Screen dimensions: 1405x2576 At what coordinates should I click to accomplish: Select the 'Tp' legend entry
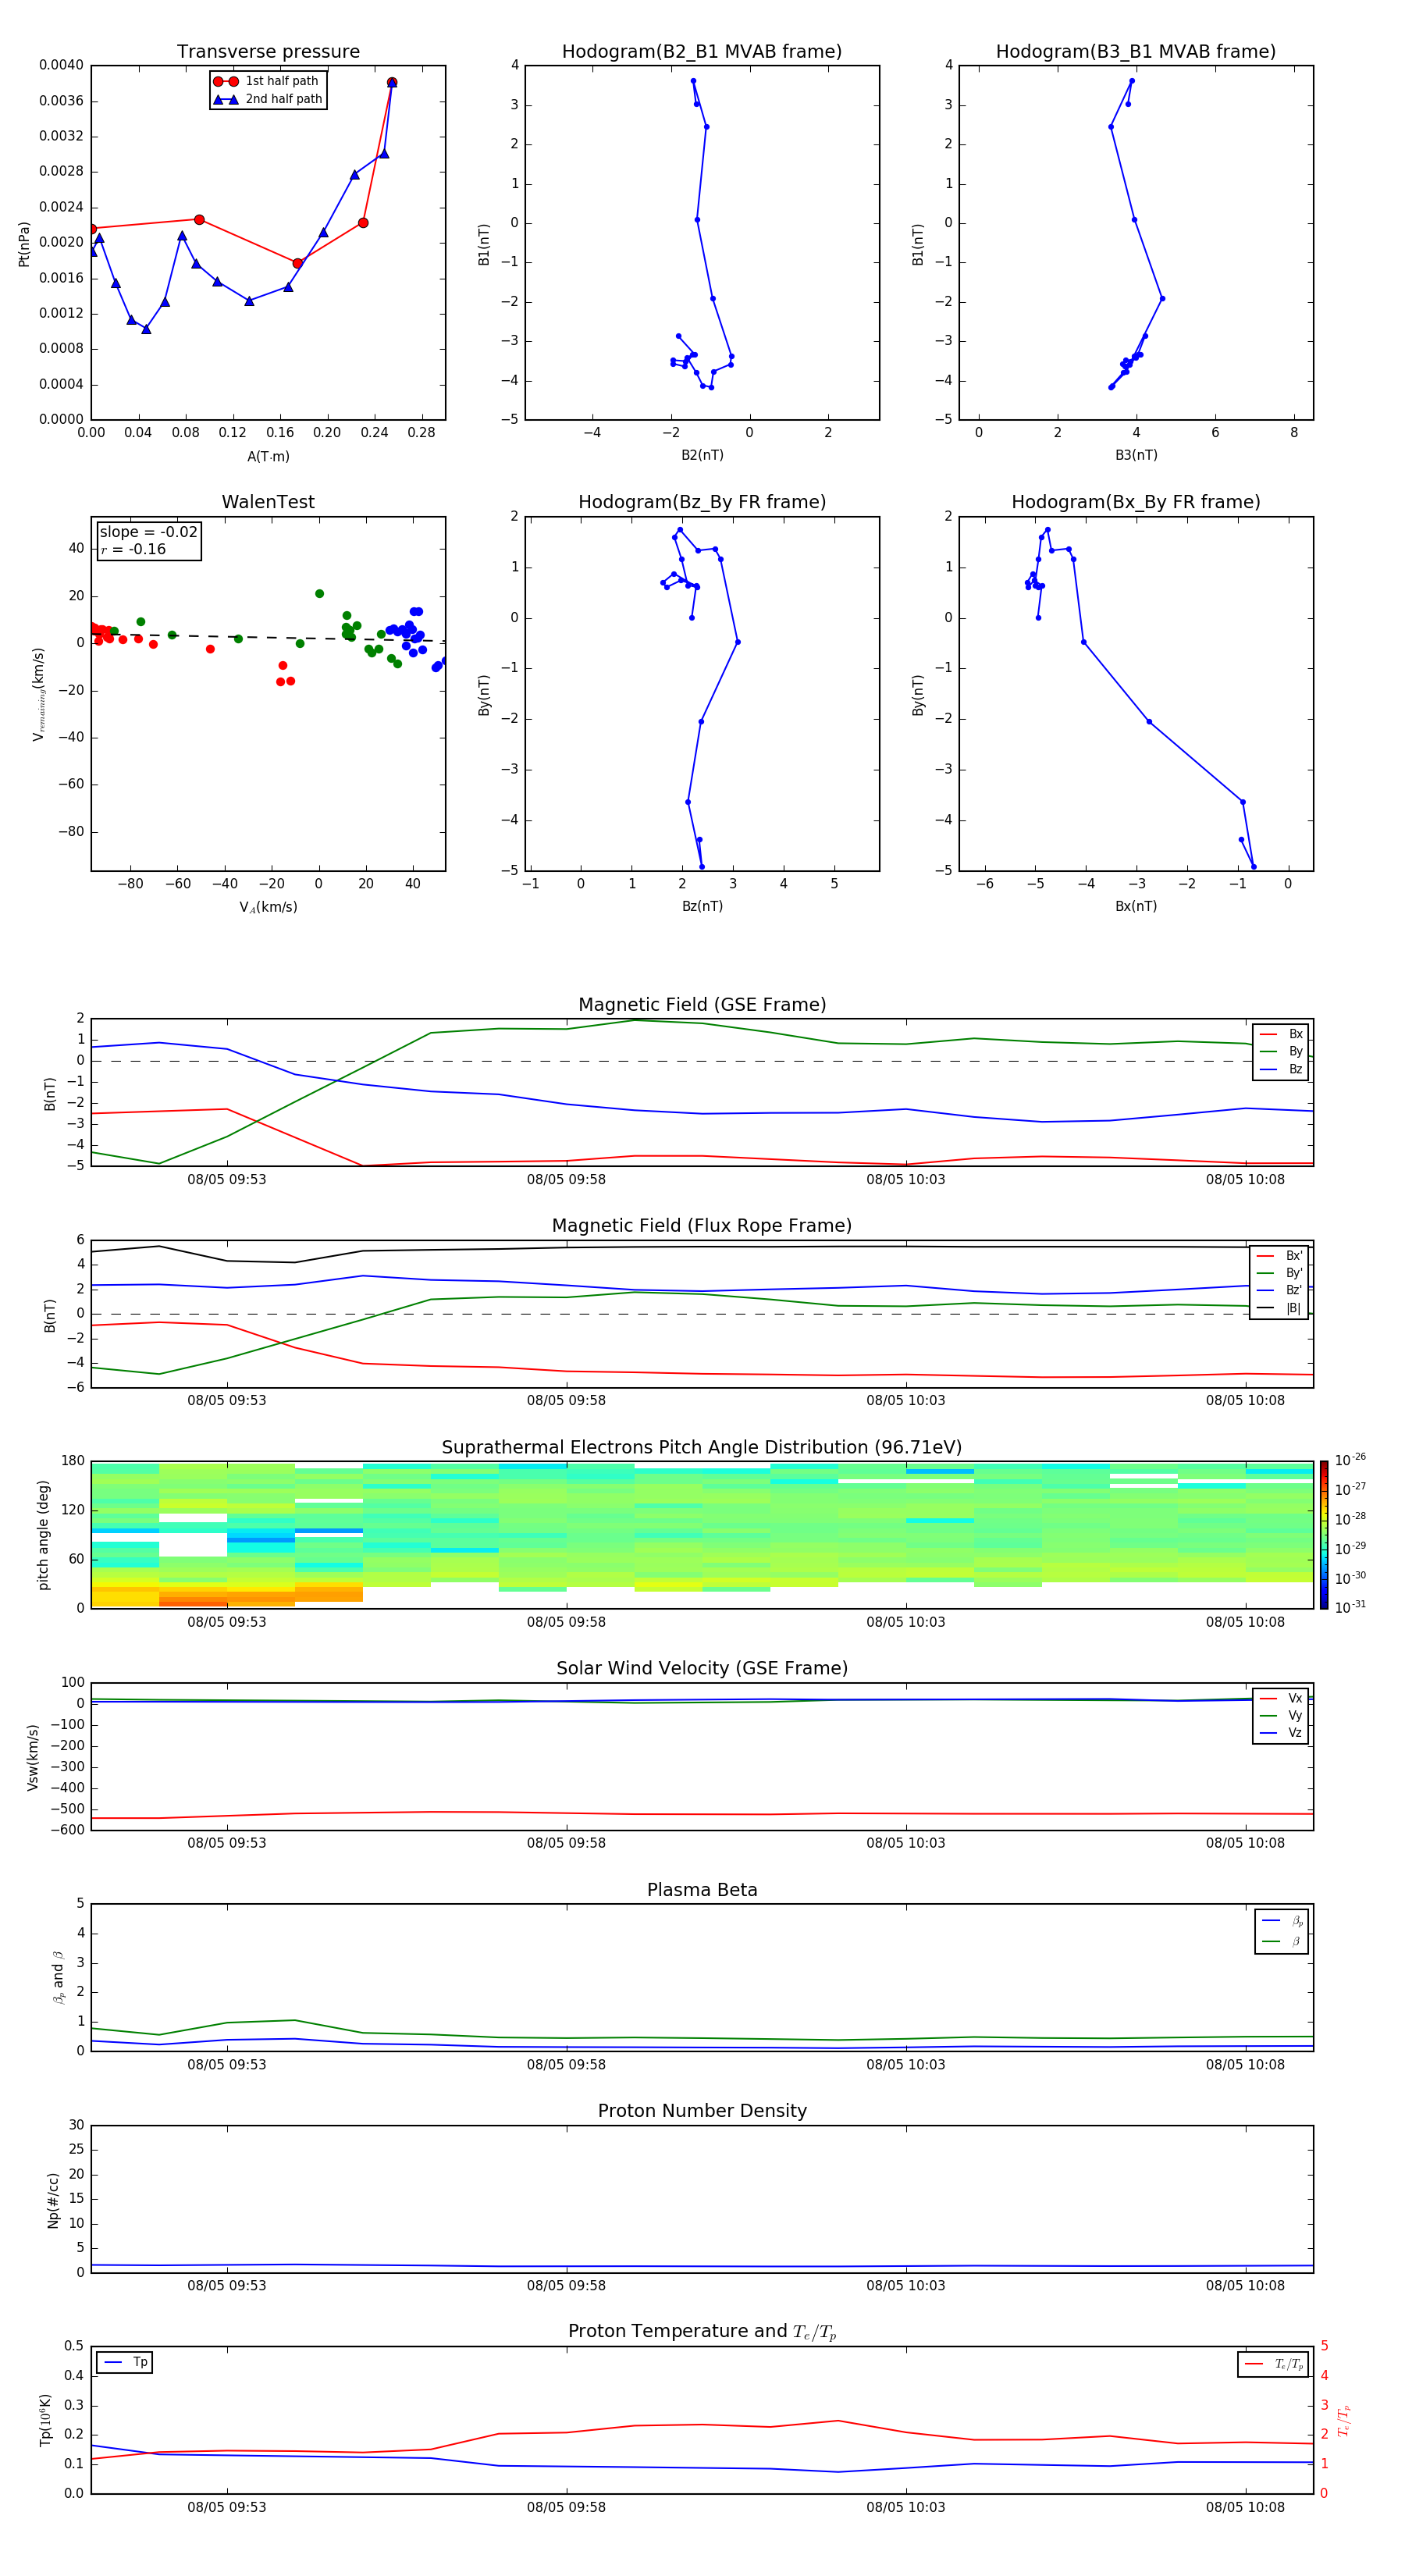(x=125, y=2362)
